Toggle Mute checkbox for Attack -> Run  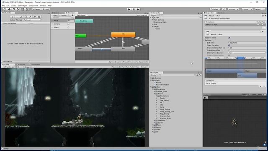point(263,25)
